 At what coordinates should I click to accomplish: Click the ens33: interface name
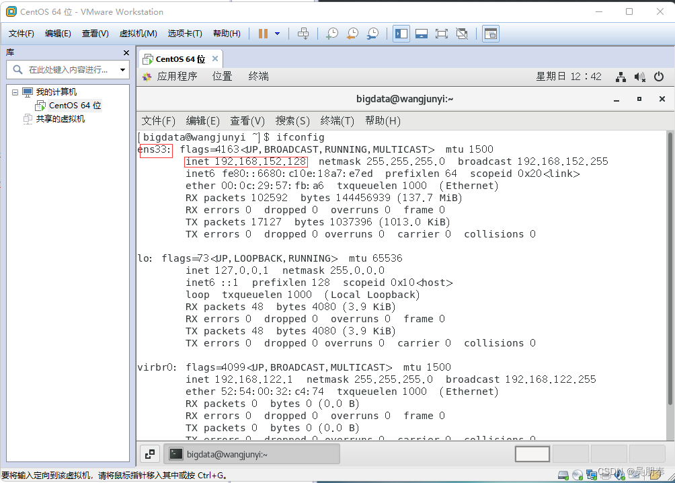tap(155, 149)
